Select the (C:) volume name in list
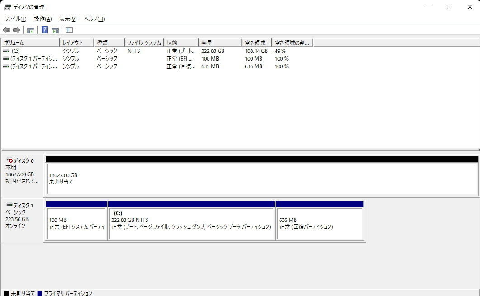 click(16, 51)
